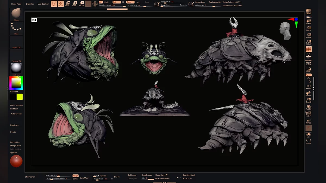
Task: Click Append button
Action: [x=14, y=153]
